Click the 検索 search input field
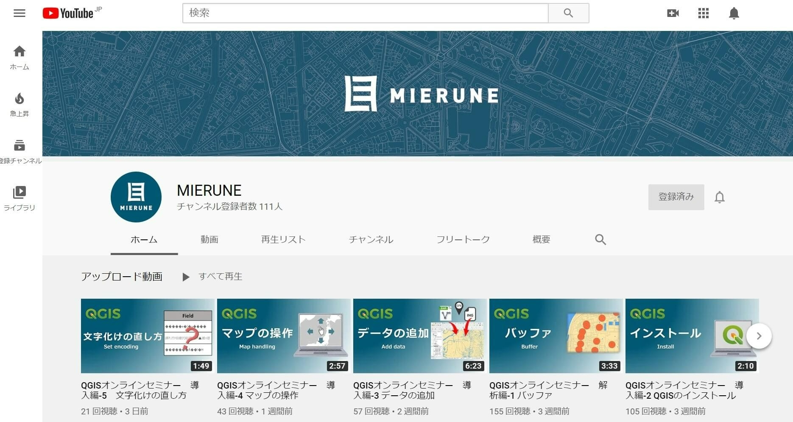 366,13
